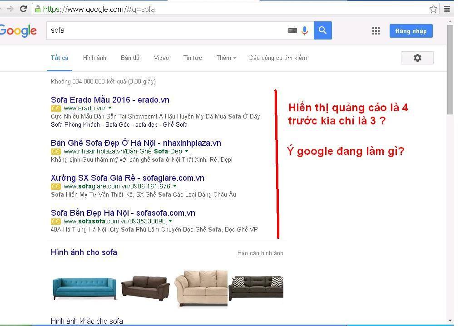Click the scrollbar up arrow
Viewport: 465px width, 326px height.
450,21
